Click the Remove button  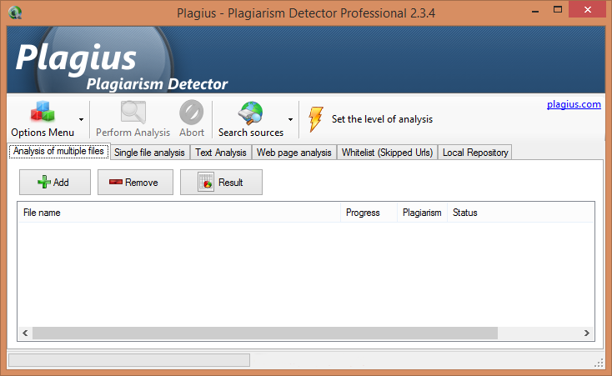pos(135,182)
